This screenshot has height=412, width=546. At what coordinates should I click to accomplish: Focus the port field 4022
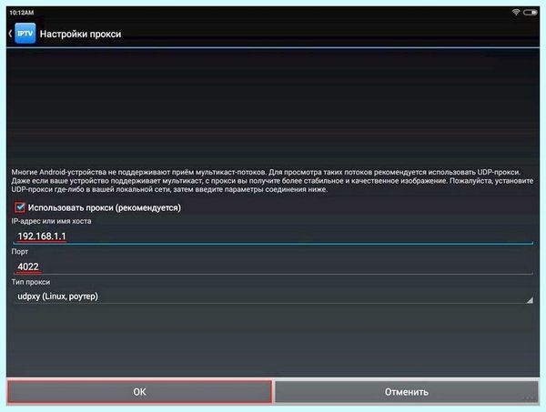point(273,266)
